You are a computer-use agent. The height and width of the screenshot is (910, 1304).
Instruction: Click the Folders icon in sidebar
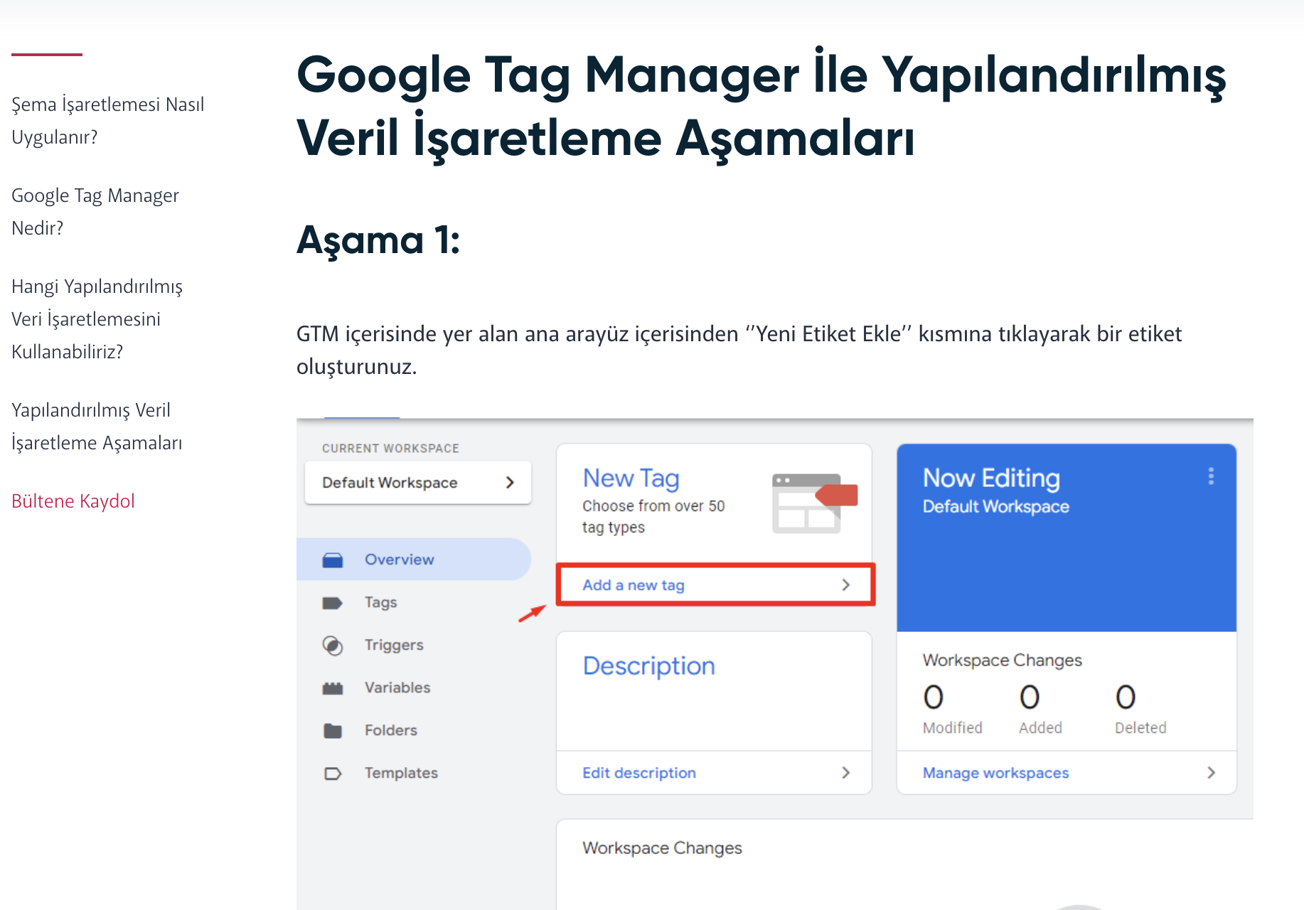pyautogui.click(x=333, y=730)
